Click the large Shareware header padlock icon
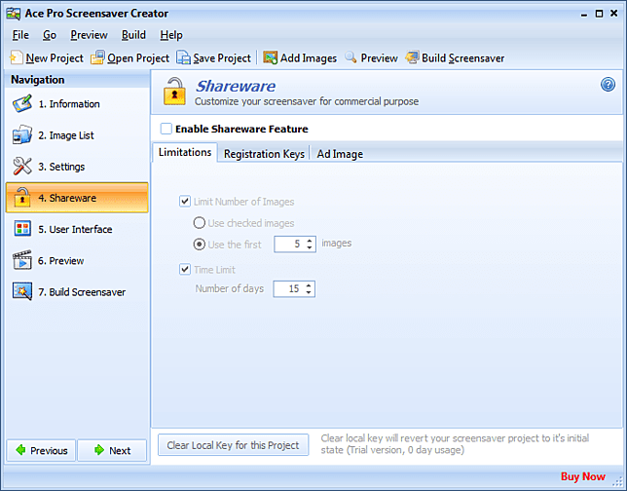The height and width of the screenshot is (491, 627). click(174, 92)
